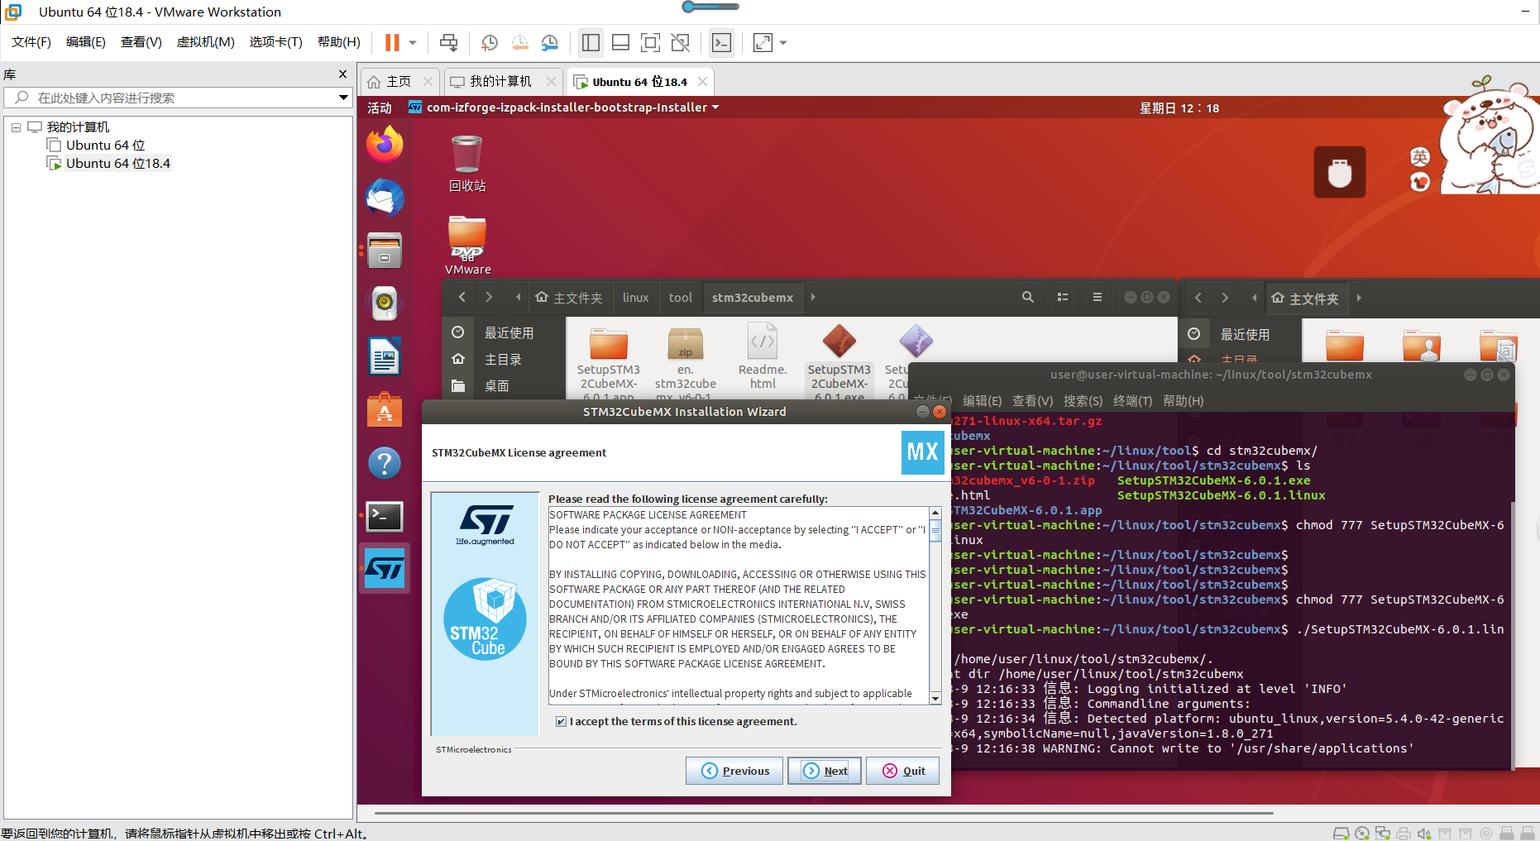Click VMware pause virtual machine button
The image size is (1540, 841).
pyautogui.click(x=392, y=42)
